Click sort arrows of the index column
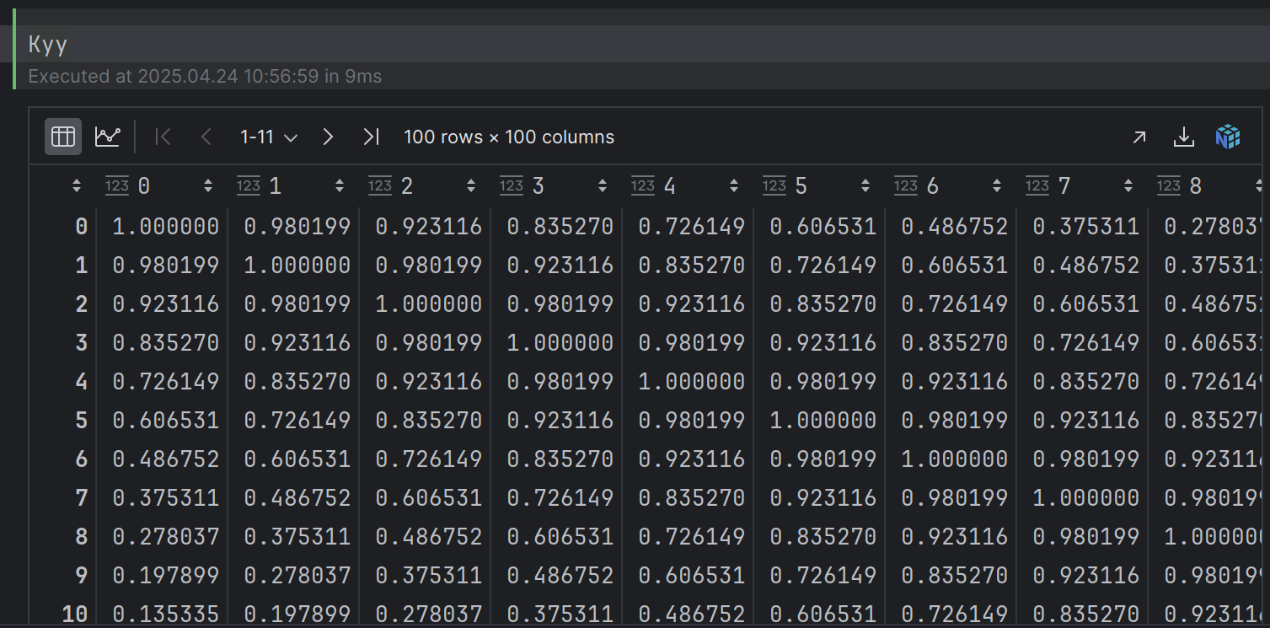The height and width of the screenshot is (628, 1270). [x=77, y=186]
